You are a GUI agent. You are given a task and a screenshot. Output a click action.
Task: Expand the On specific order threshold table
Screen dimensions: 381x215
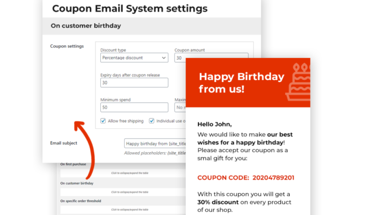pyautogui.click(x=129, y=210)
